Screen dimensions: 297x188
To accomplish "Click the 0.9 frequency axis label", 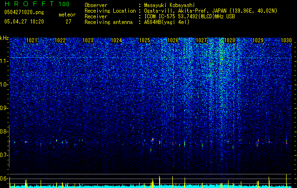I will [x=4, y=108].
